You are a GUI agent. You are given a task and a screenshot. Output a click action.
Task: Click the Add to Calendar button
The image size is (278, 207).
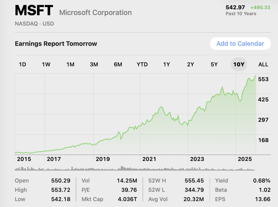[x=240, y=44]
